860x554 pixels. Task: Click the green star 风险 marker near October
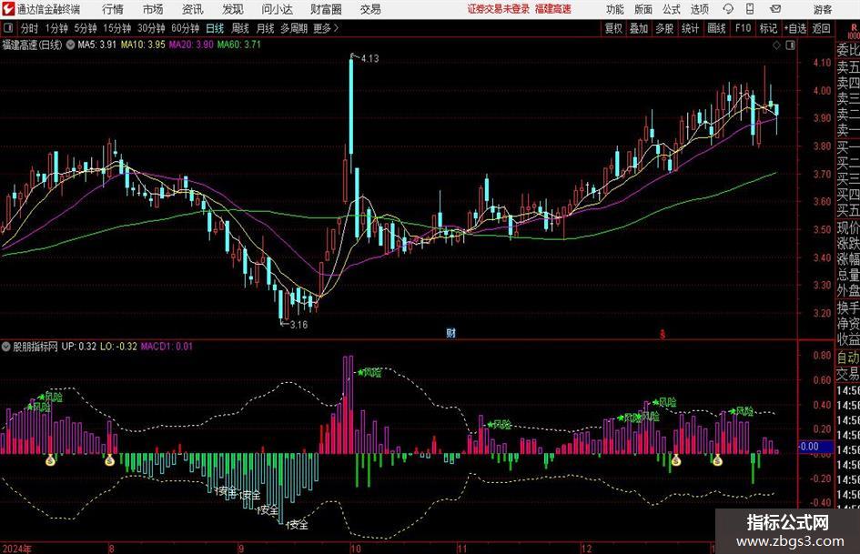pos(369,372)
